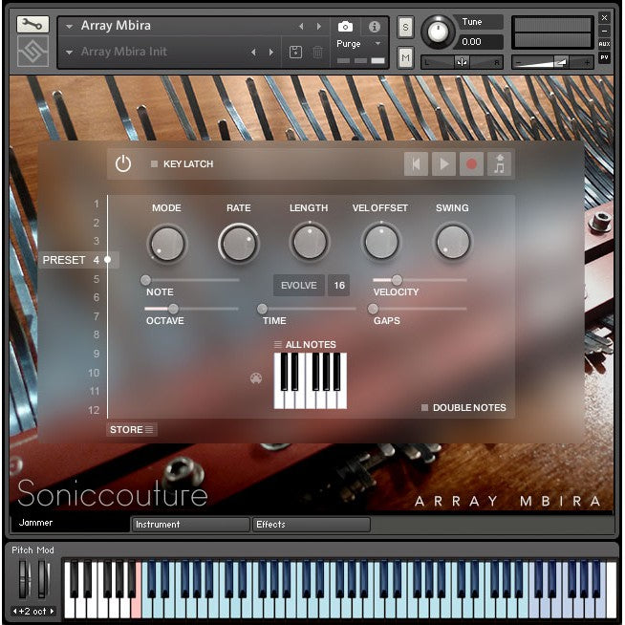This screenshot has width=625, height=625.
Task: Open instrument info with the i icon
Action: pyautogui.click(x=374, y=27)
